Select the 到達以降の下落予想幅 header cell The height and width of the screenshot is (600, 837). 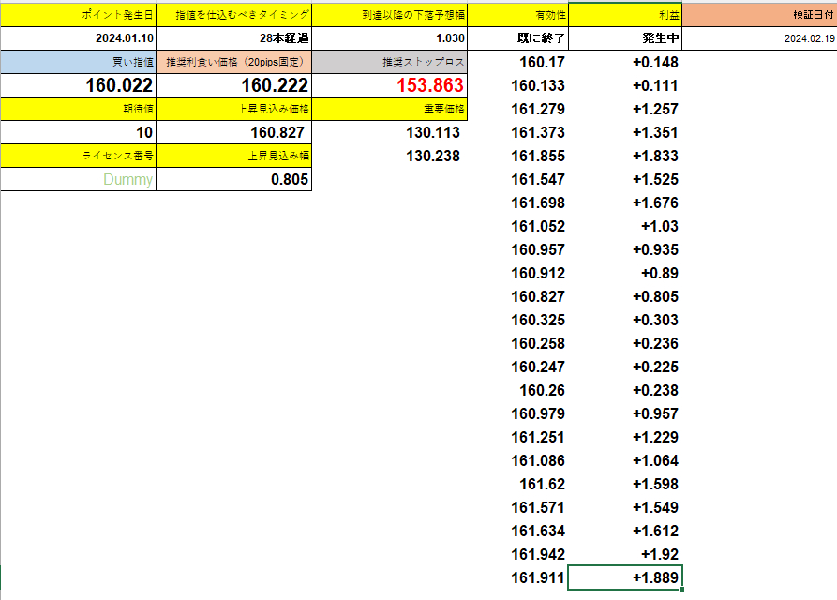390,15
